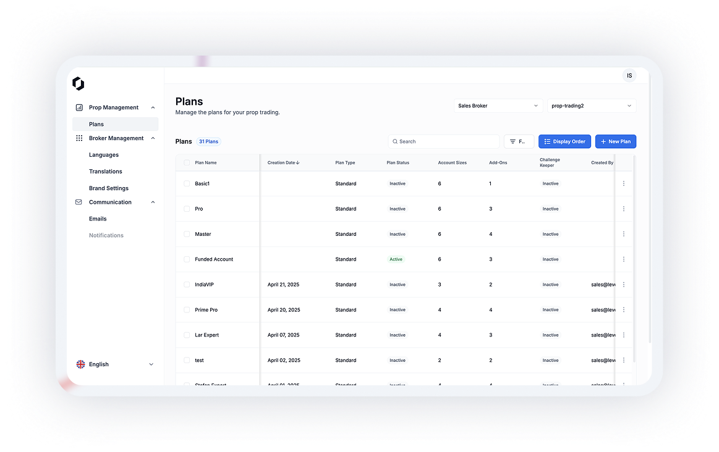Click the 31 Plans badge

208,141
